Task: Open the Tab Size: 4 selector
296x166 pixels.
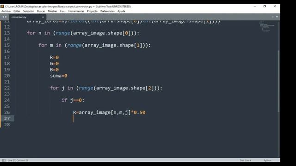Action: point(246,160)
